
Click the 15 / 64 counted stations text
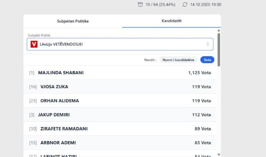pos(160,5)
